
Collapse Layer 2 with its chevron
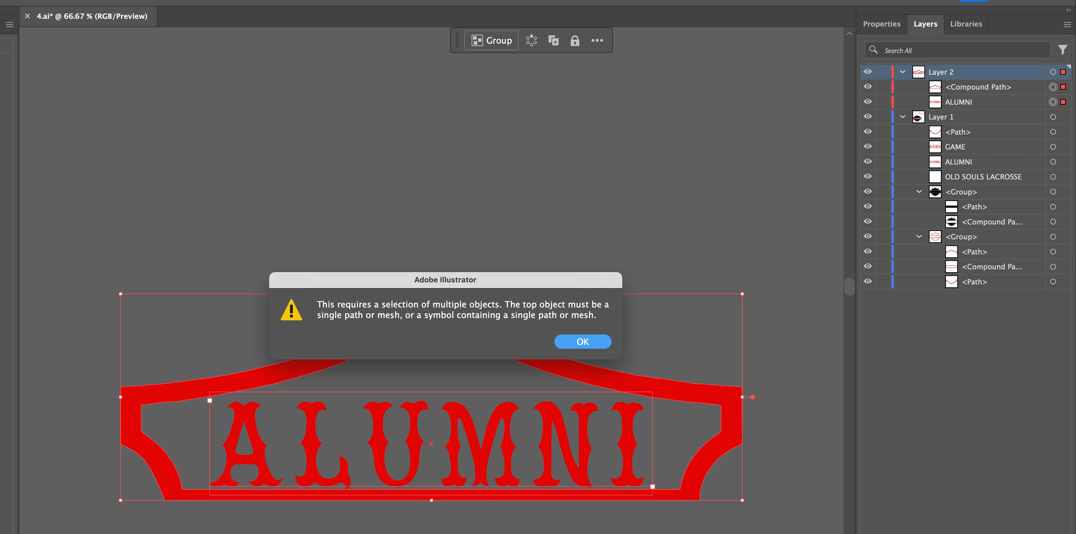click(x=902, y=72)
